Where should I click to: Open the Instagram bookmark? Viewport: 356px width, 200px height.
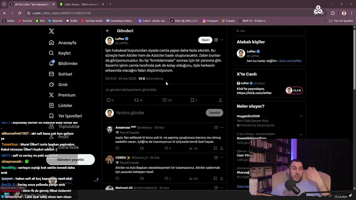[210, 21]
